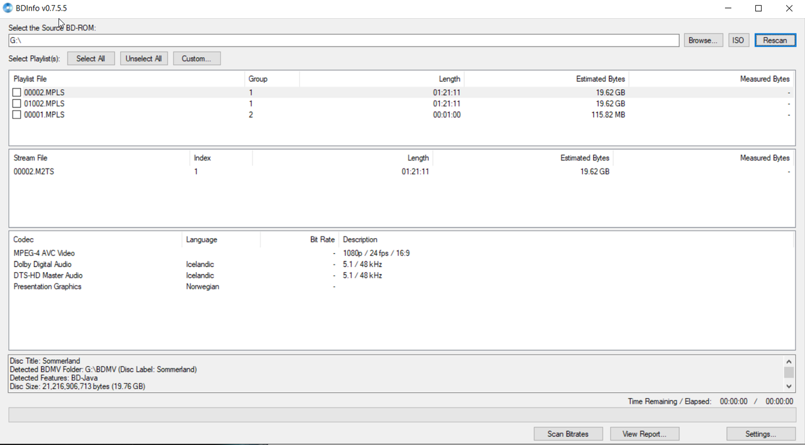
Task: Click Language column header
Action: click(x=221, y=240)
